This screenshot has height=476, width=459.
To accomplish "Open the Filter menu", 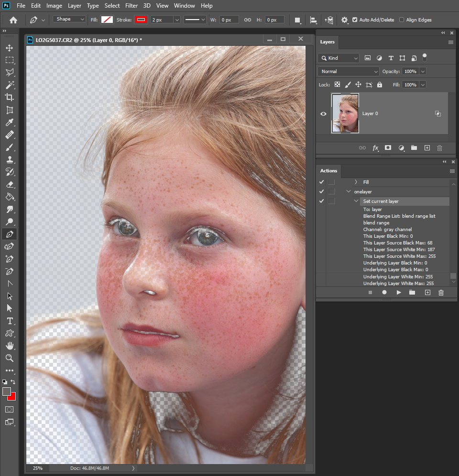I will (x=131, y=6).
